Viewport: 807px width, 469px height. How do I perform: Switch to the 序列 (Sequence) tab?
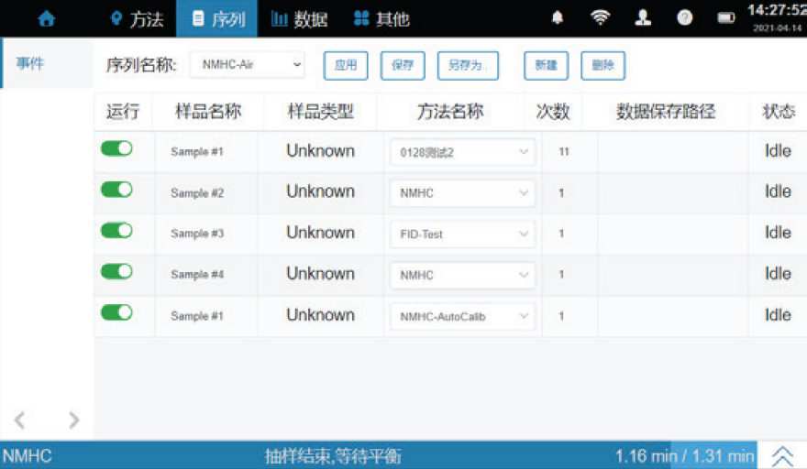tap(216, 19)
